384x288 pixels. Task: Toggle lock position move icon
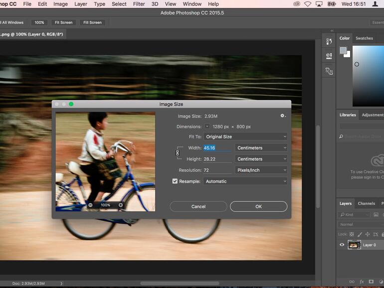368,234
